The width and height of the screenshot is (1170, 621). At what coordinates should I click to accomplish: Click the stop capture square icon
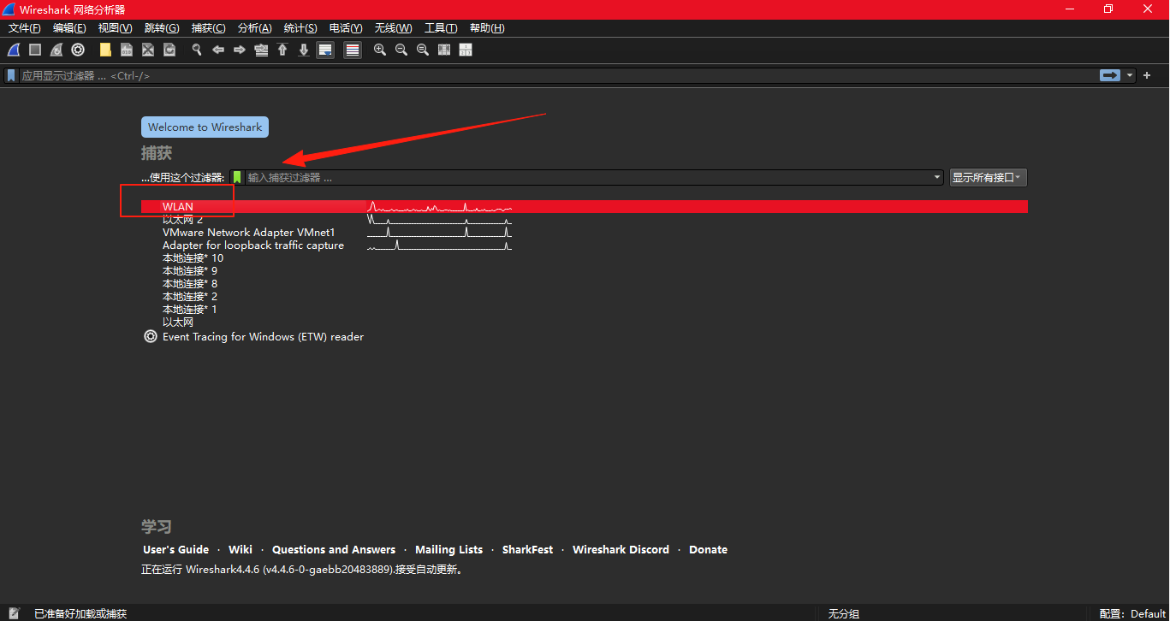point(35,50)
